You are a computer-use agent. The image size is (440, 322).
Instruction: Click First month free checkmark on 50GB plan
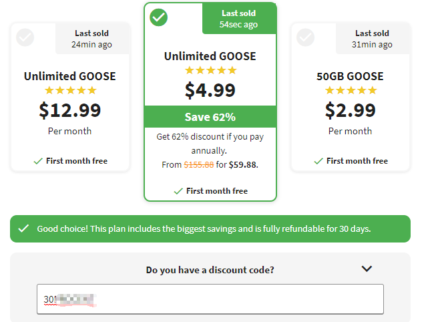(x=318, y=161)
